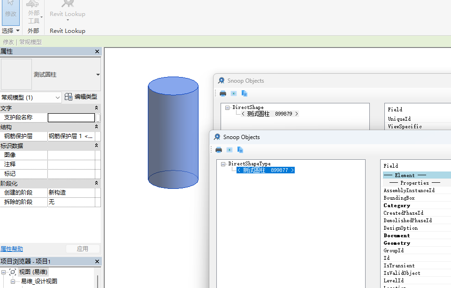Select the DesignOption field
Viewport: 451px width, 288px height.
point(400,228)
